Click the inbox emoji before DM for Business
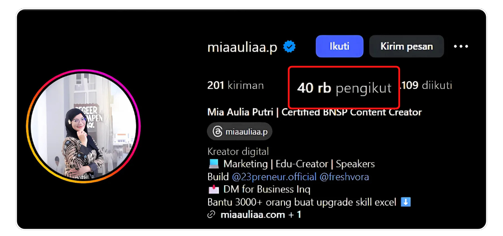Screen dimensions: 503x236 coord(214,189)
